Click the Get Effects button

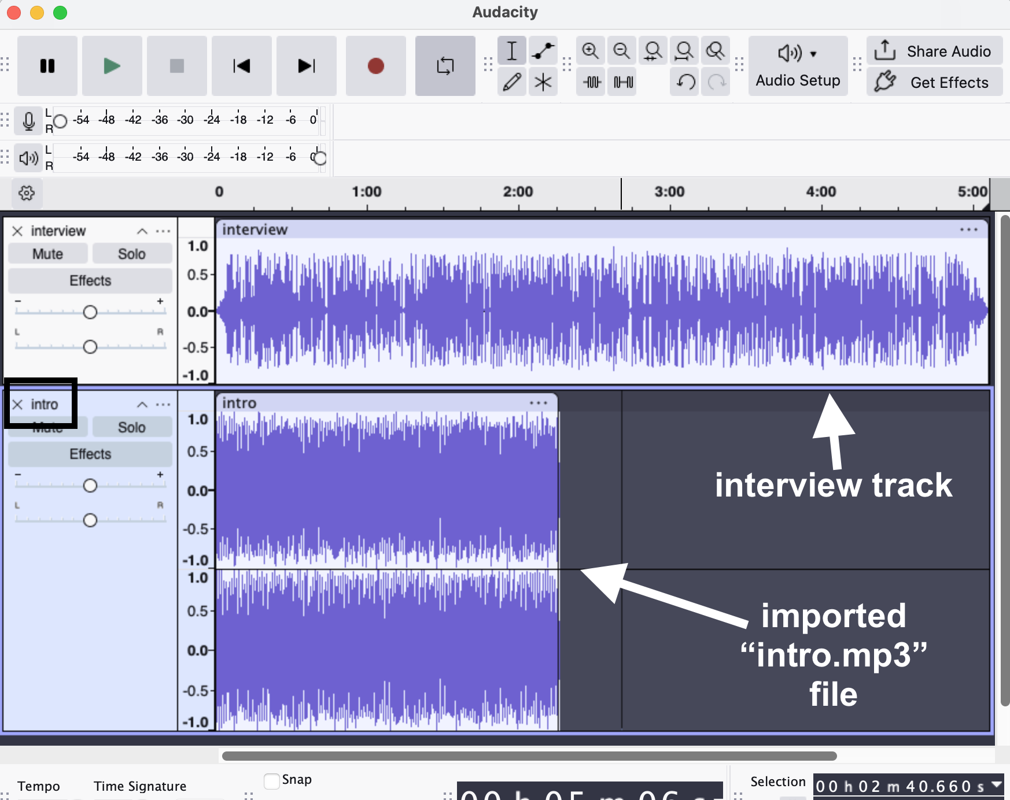click(x=934, y=82)
